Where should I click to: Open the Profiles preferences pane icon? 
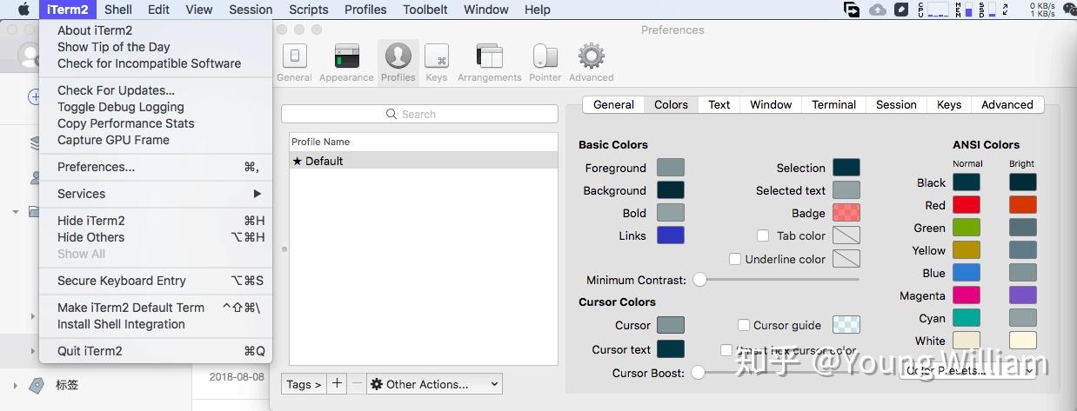pos(398,62)
